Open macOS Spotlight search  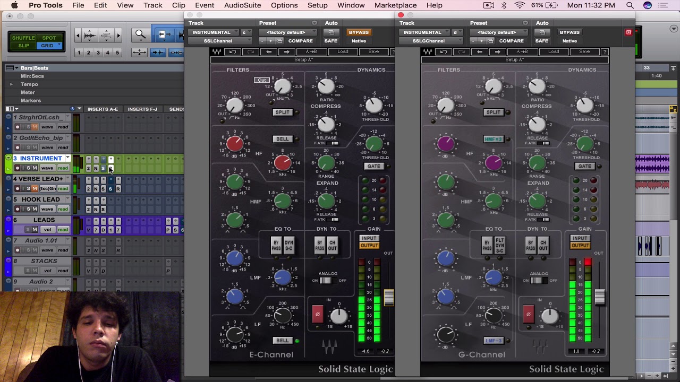point(630,5)
